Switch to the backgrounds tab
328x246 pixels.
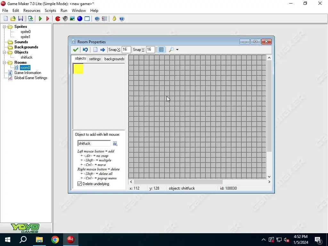click(x=114, y=59)
